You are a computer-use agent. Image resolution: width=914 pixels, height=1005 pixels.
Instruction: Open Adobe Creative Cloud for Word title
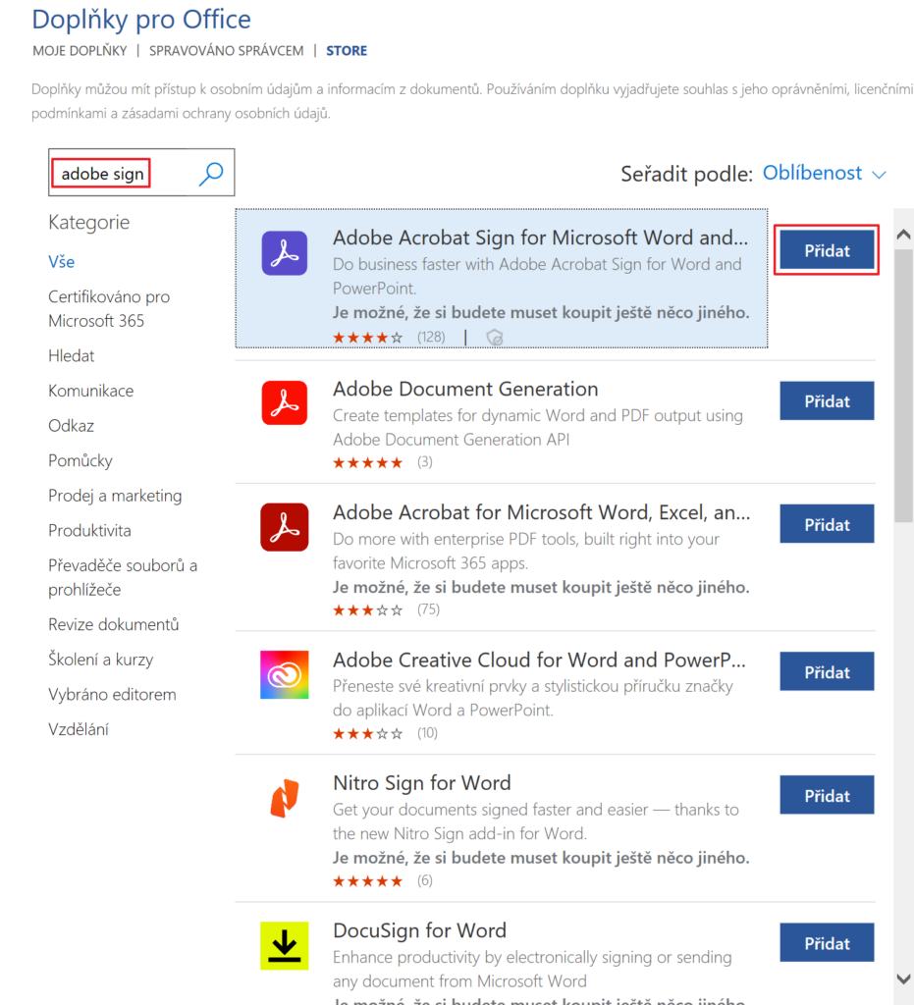[540, 661]
